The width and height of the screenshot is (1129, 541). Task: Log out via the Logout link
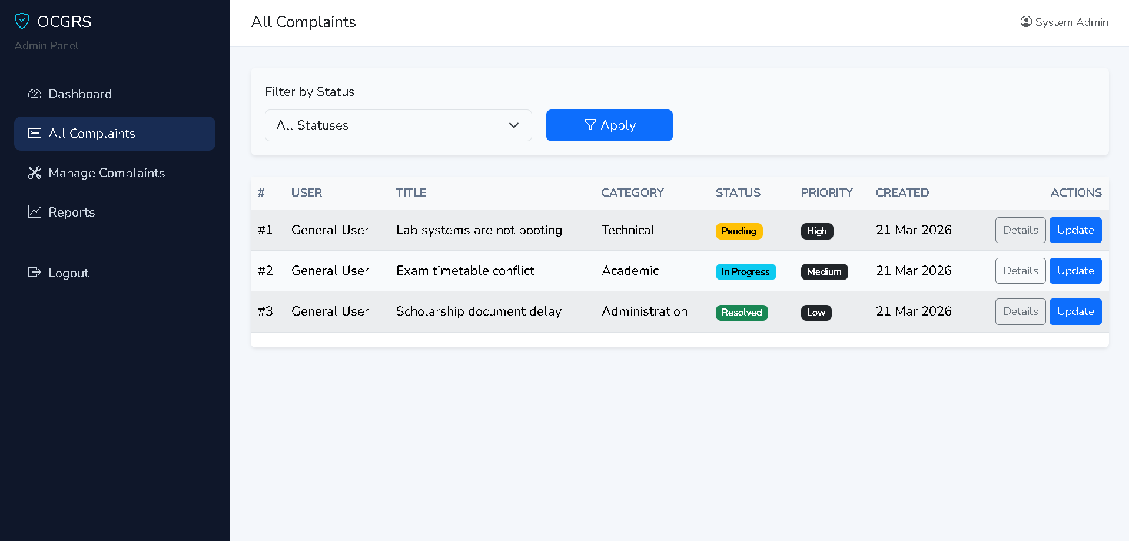coord(115,273)
